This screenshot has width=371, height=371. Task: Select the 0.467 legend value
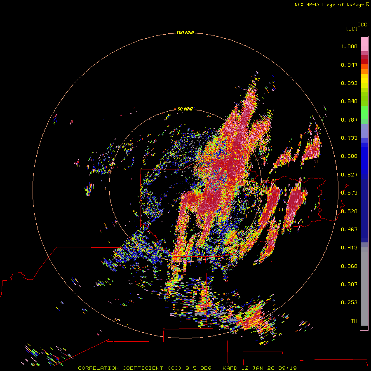click(349, 230)
